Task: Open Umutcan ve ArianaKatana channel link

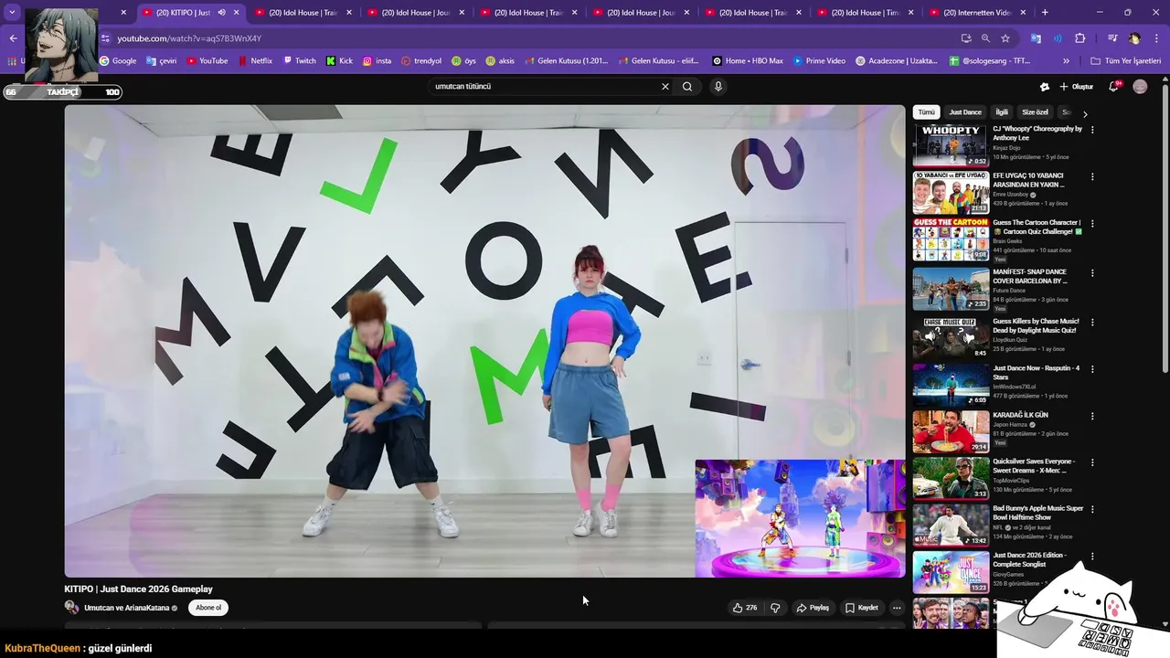Action: (x=127, y=608)
